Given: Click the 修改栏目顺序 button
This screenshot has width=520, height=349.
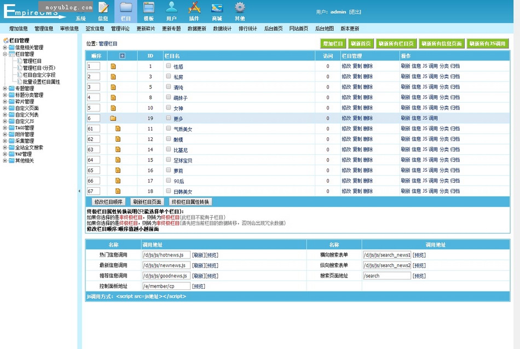Looking at the screenshot, I should tap(108, 202).
